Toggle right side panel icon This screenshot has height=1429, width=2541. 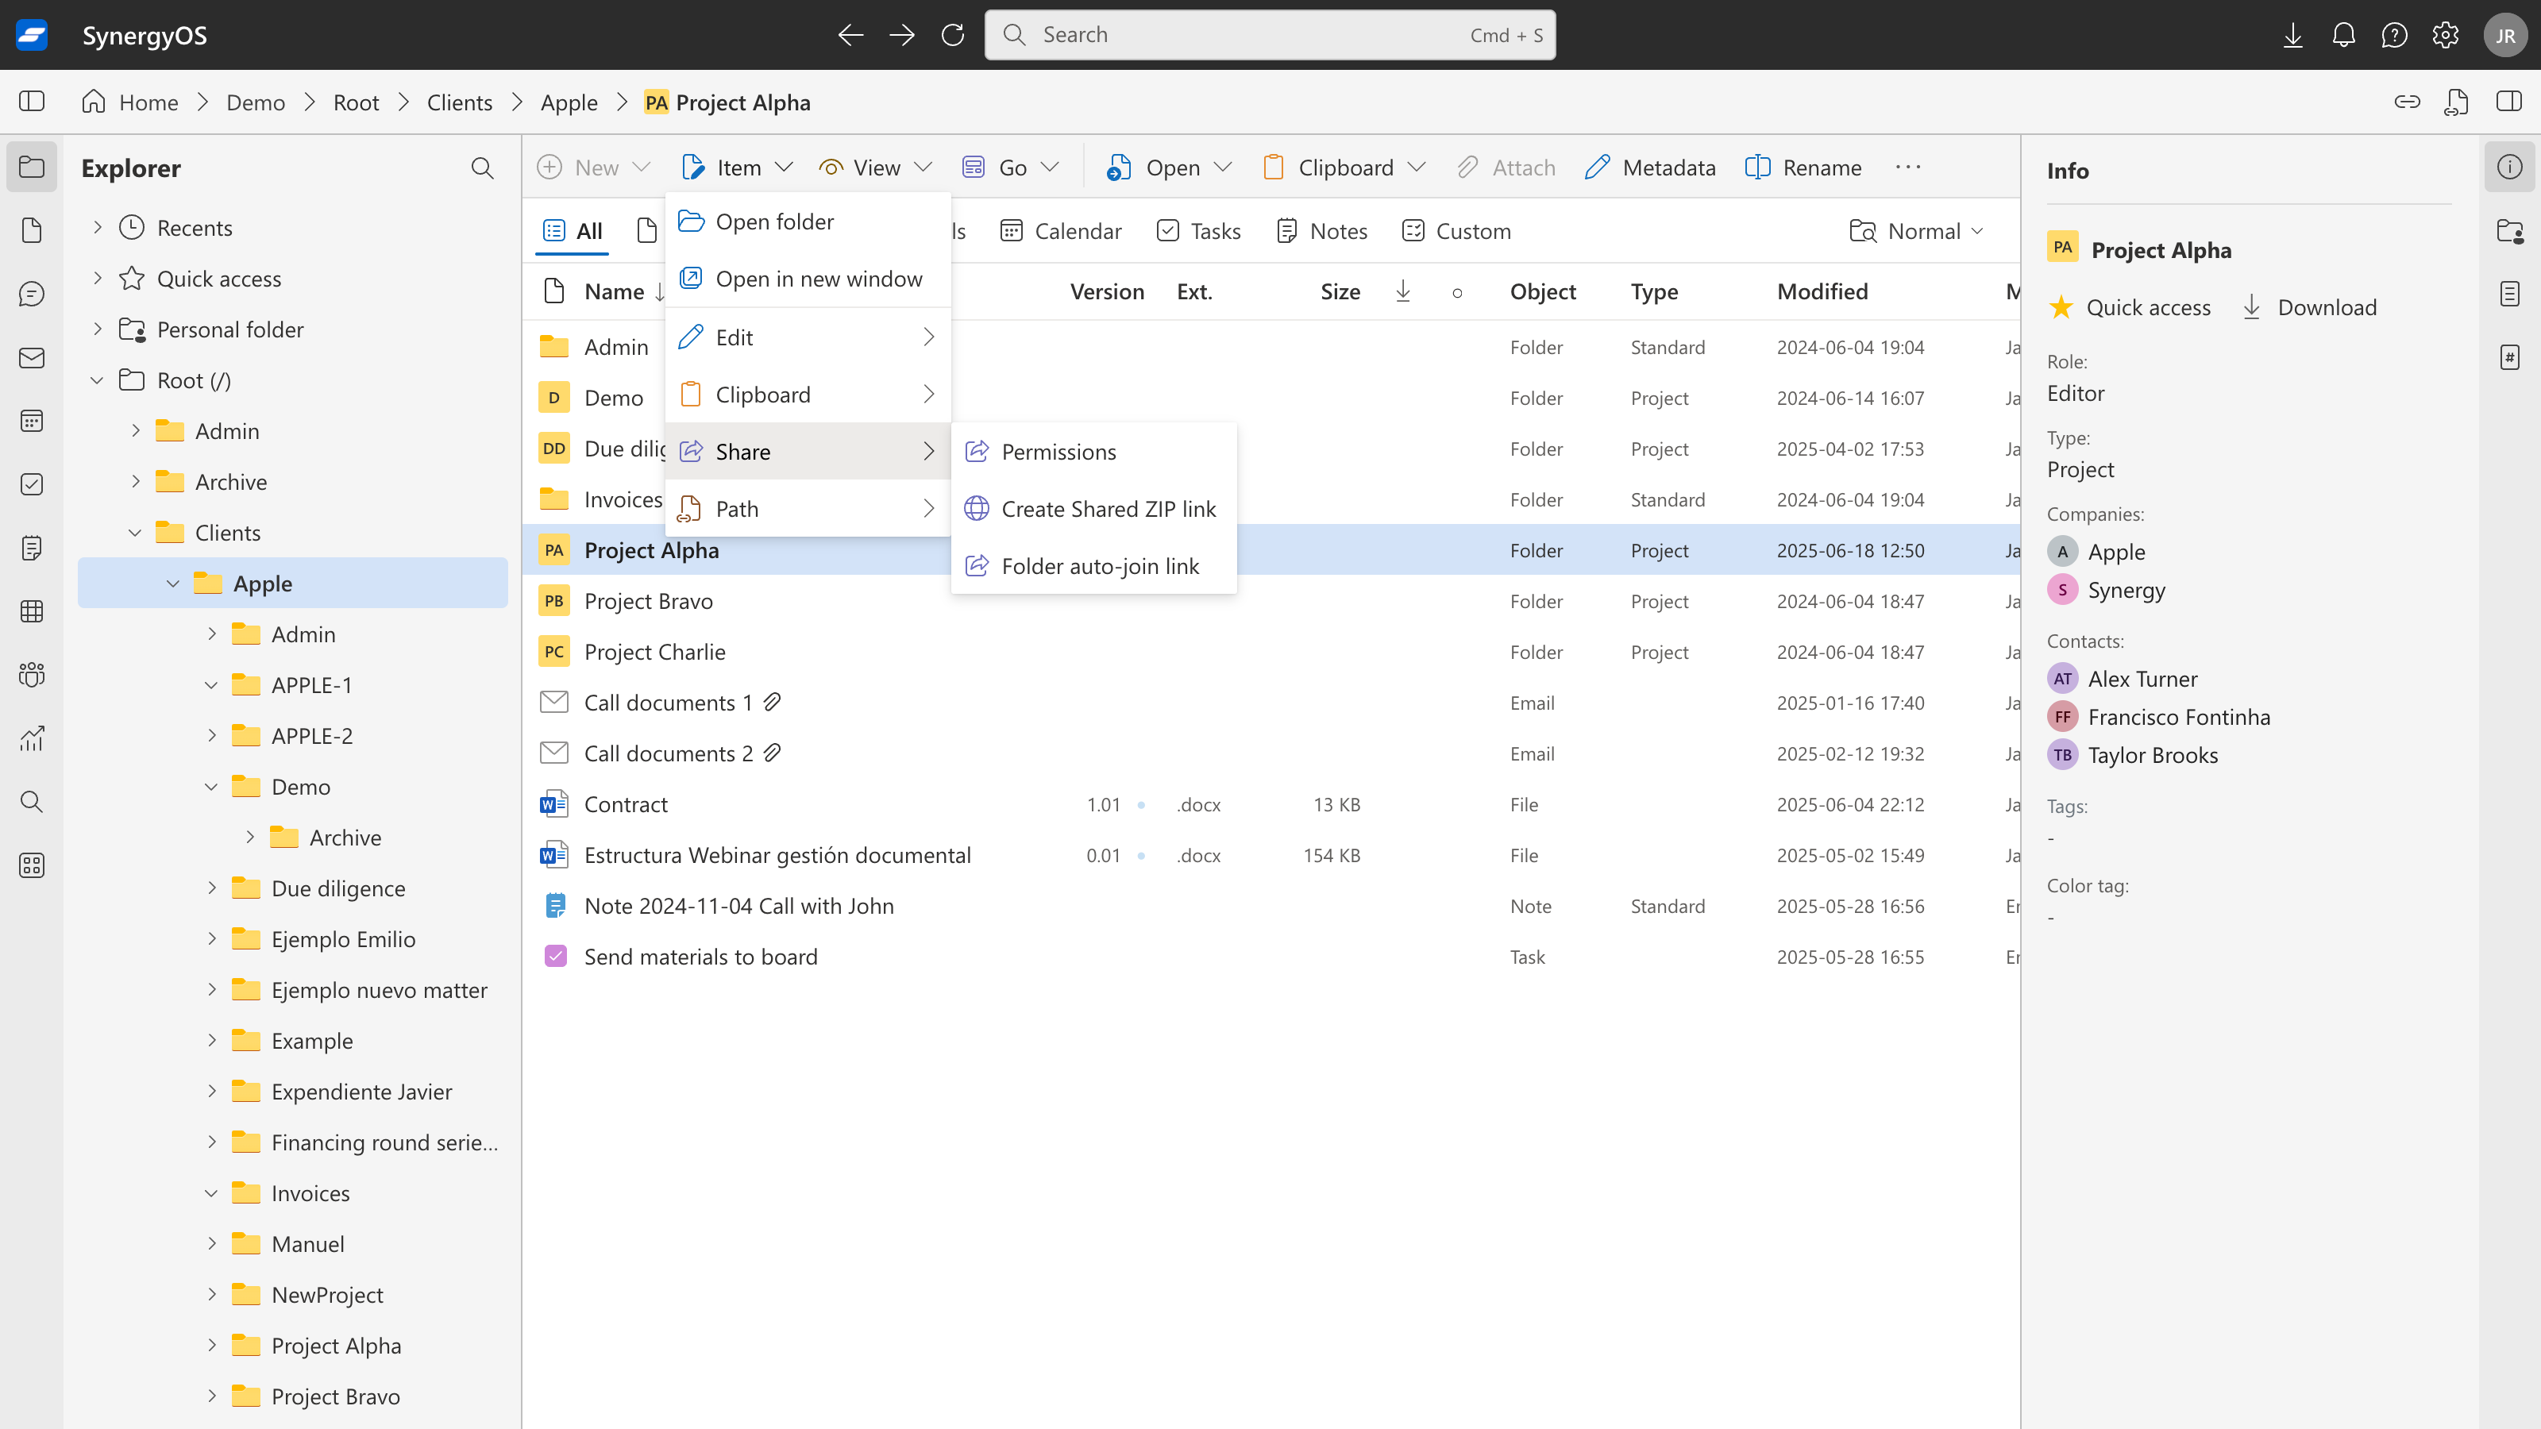pos(2508,102)
